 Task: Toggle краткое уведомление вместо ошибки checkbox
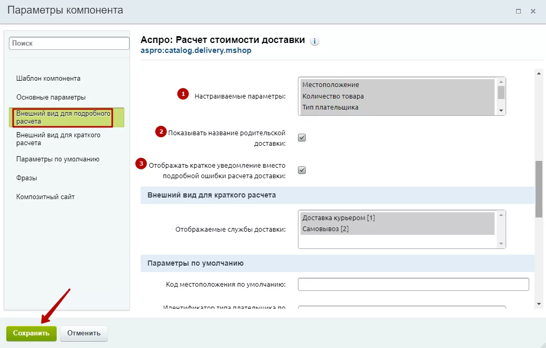coord(302,170)
